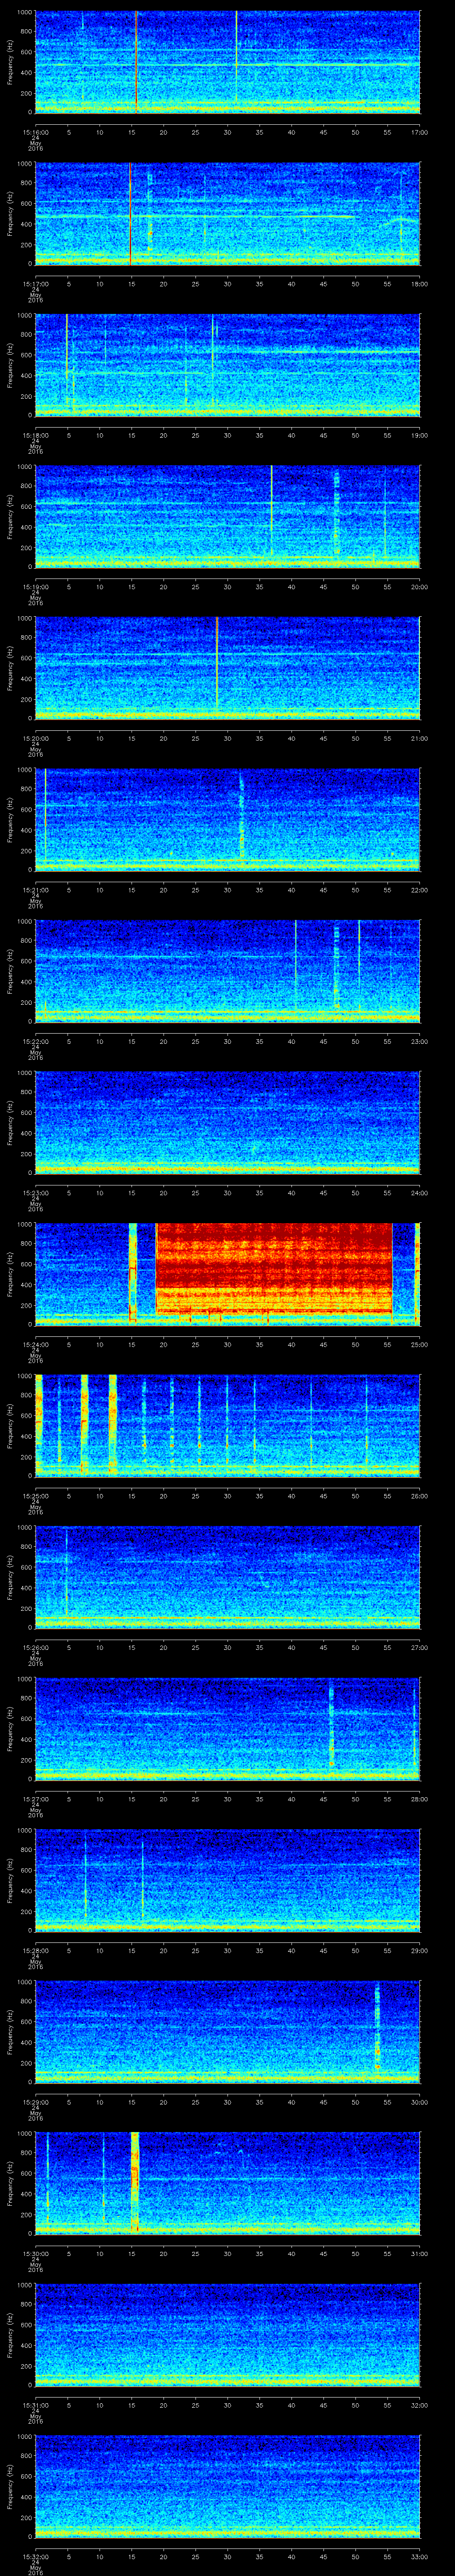The image size is (455, 2576).
Task: Click the 15:29:00 start time label
Action: pyautogui.click(x=35, y=2102)
